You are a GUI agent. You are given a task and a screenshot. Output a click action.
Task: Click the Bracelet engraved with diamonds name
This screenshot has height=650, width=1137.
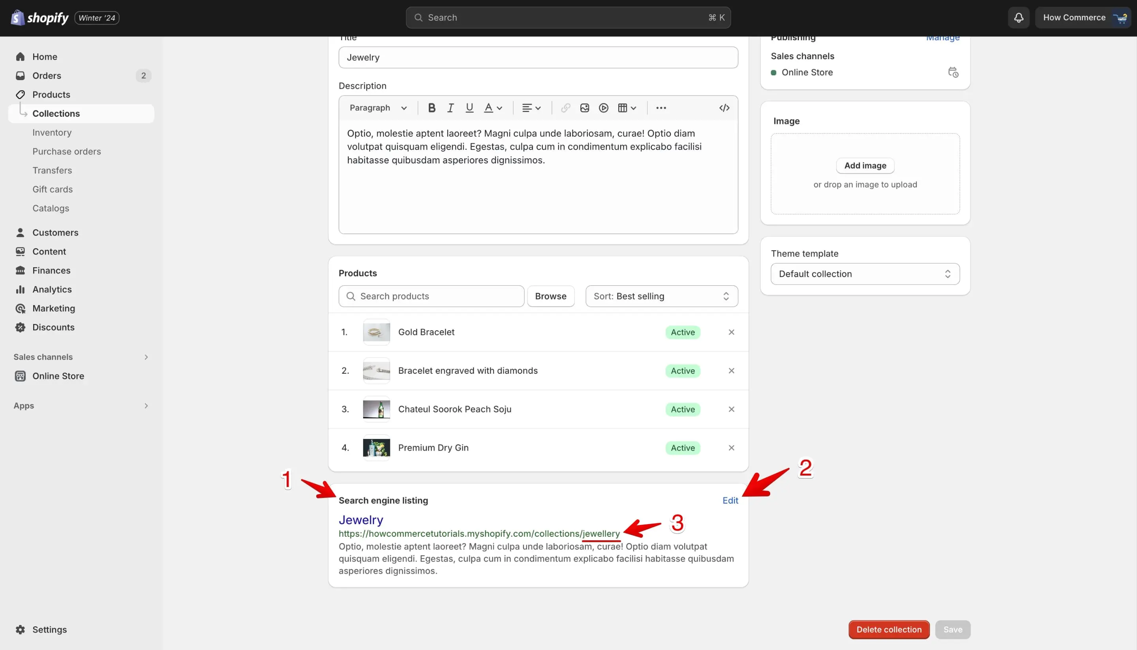tap(467, 371)
